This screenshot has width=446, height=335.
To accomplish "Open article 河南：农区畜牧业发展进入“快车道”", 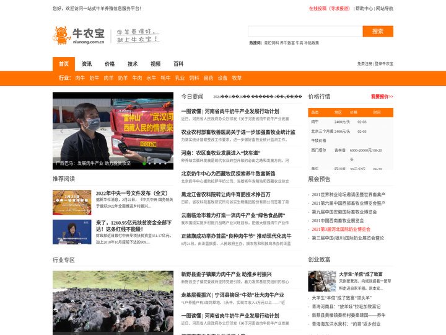I will [221, 153].
